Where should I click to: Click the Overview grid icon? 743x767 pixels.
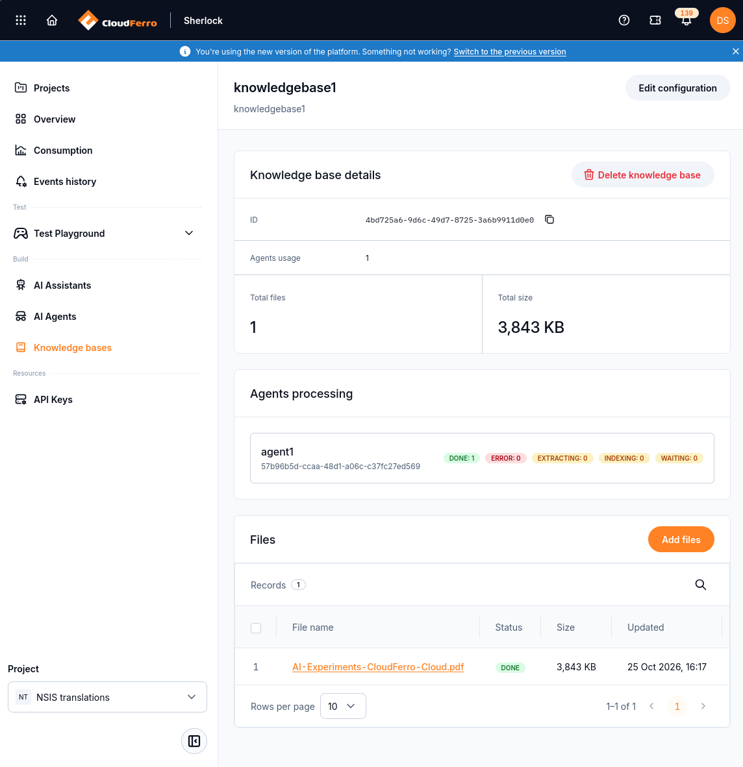pyautogui.click(x=21, y=119)
